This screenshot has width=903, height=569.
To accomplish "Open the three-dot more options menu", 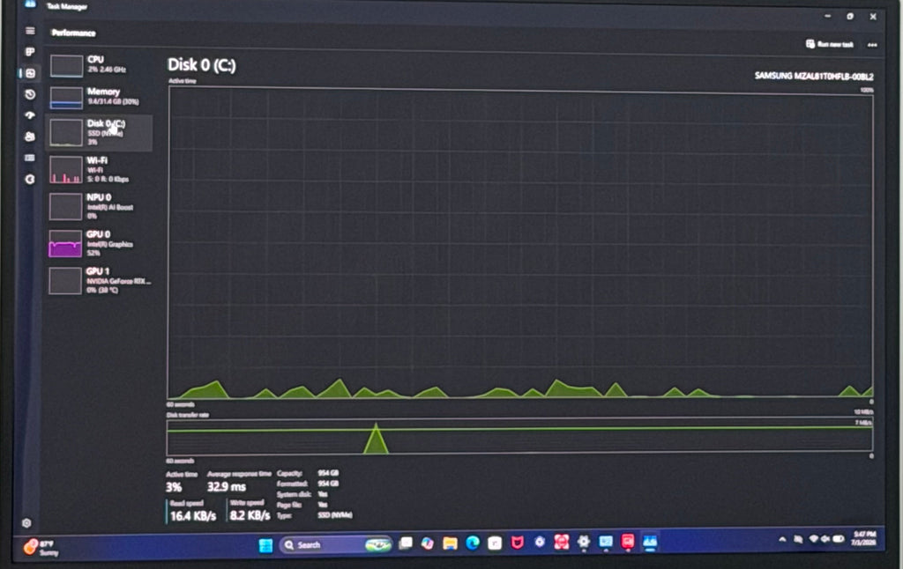I will tap(872, 45).
